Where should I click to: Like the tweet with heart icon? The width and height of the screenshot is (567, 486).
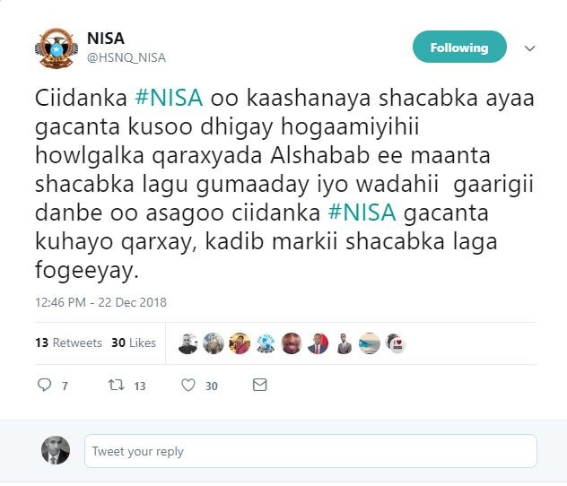pyautogui.click(x=188, y=385)
